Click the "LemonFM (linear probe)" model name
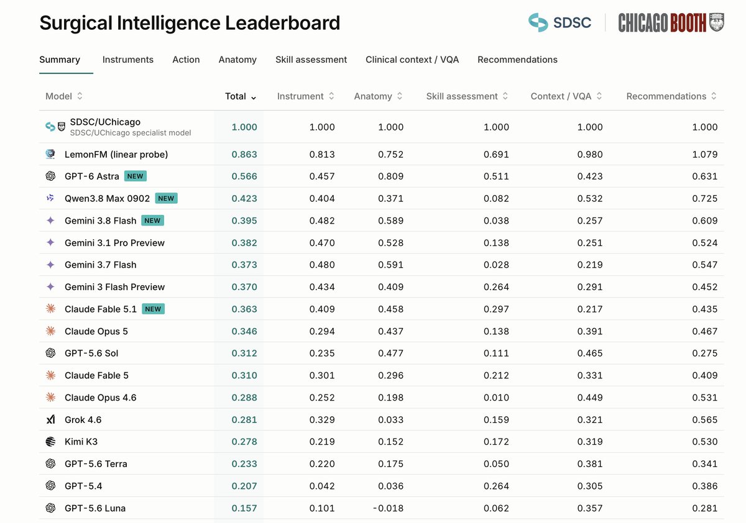This screenshot has width=746, height=523. point(116,154)
